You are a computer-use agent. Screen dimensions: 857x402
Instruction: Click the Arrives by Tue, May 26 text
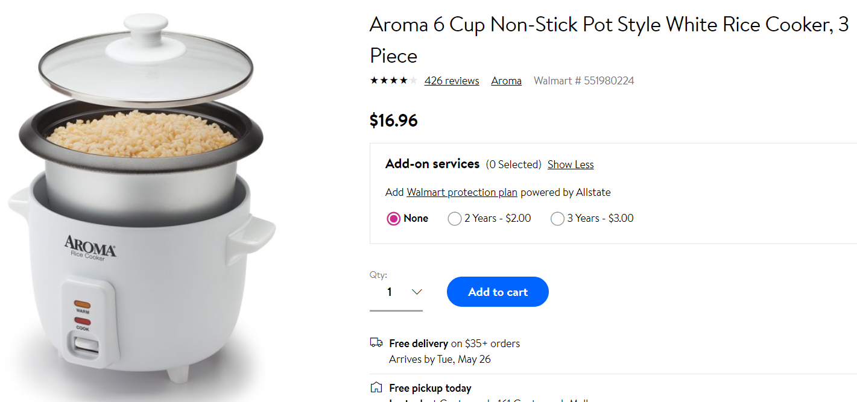[x=440, y=359]
